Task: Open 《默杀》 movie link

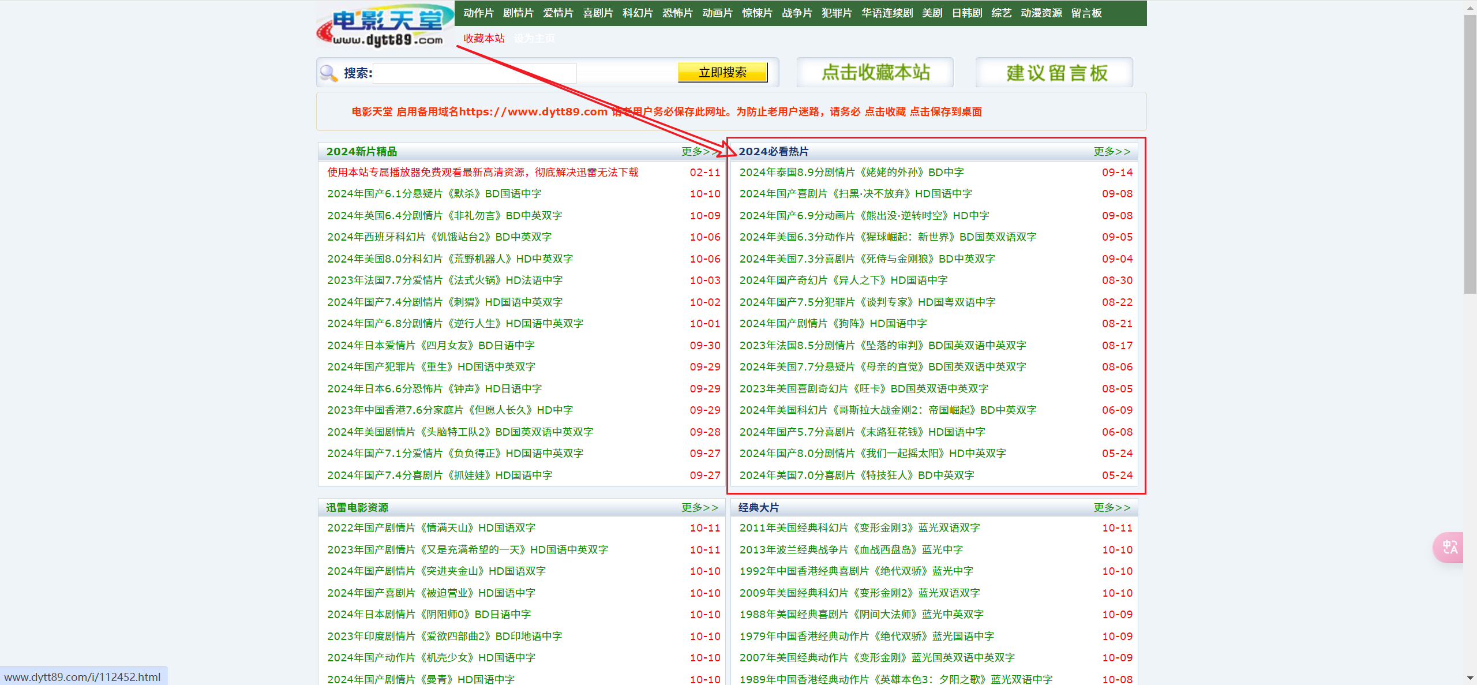Action: (434, 194)
